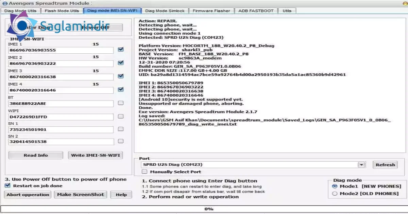
Task: Open the Diag Mode Utils tab
Action: [20, 11]
